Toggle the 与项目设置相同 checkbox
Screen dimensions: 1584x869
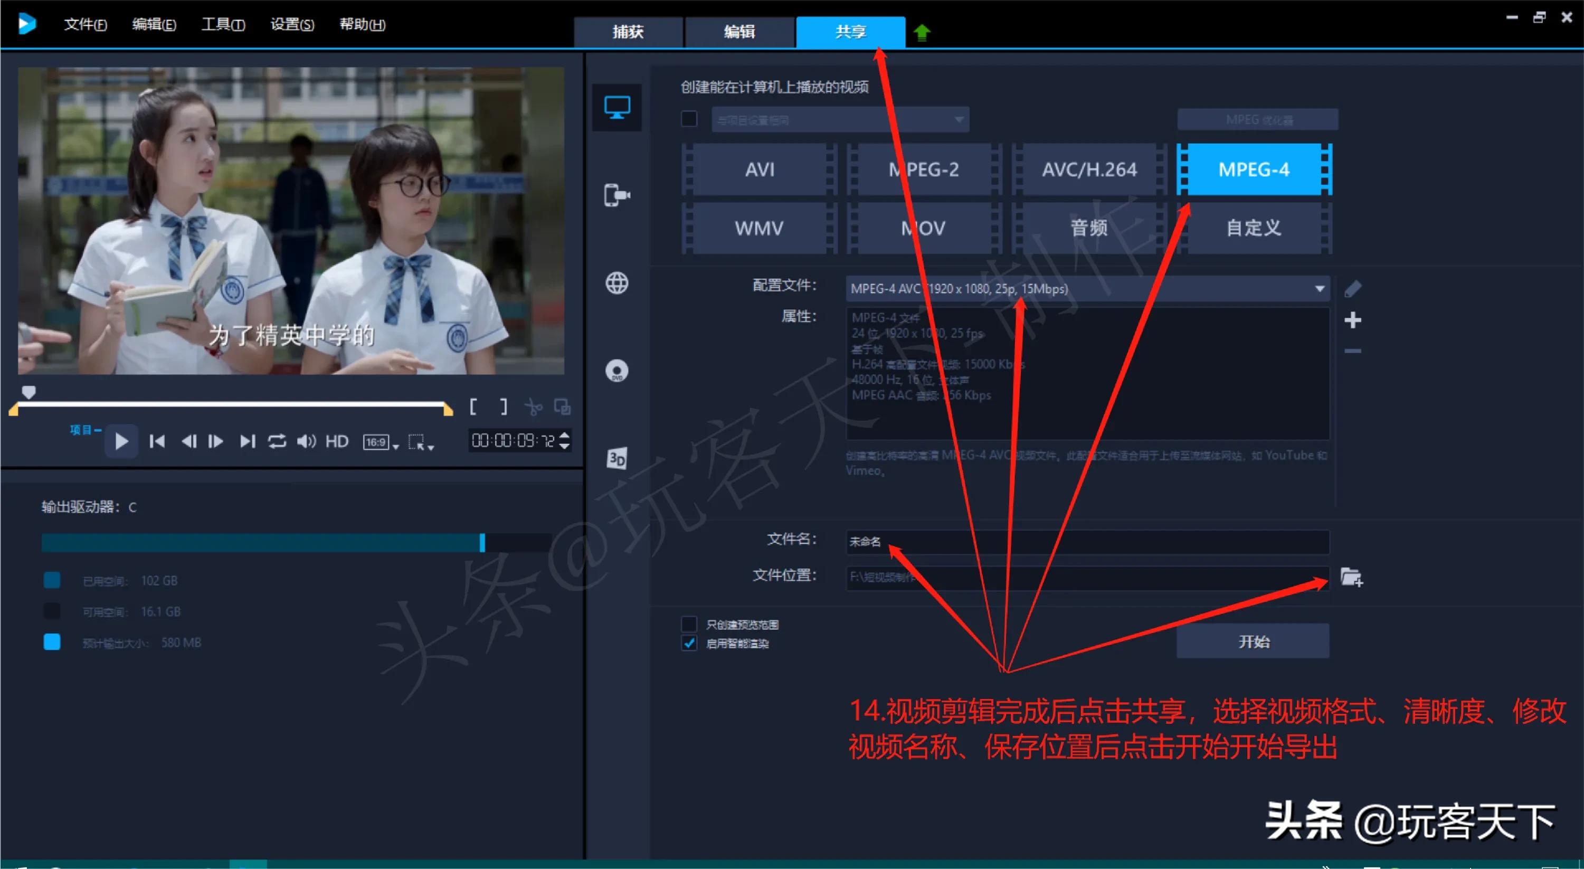tap(689, 119)
